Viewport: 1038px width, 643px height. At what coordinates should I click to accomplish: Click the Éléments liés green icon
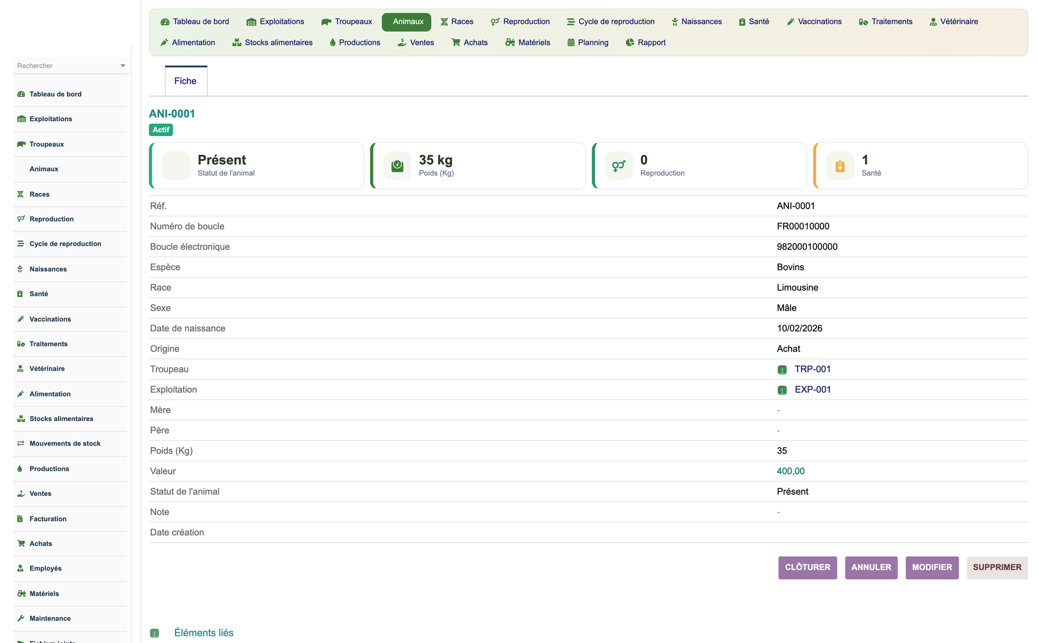coord(155,633)
